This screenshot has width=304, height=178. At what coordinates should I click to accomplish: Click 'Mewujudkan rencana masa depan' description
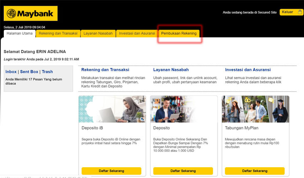point(252,143)
